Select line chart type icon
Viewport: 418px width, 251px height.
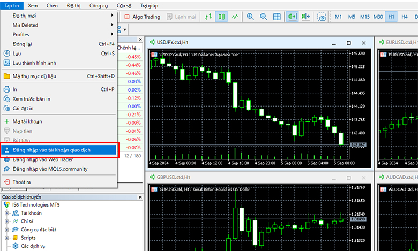click(235, 17)
